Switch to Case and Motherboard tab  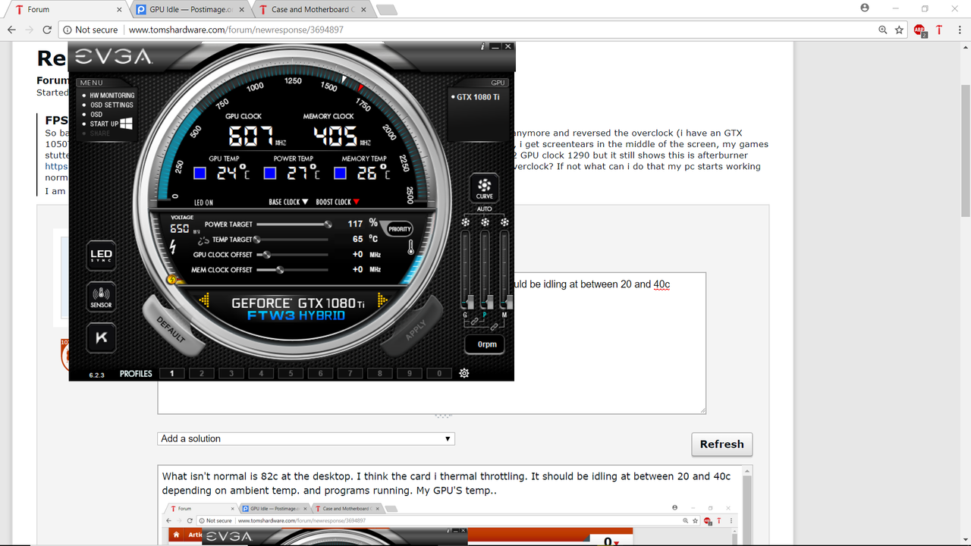click(311, 9)
